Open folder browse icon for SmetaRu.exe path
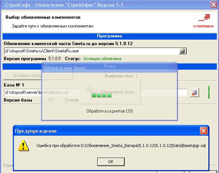Screen dimensions: 219x173 click(x=183, y=51)
